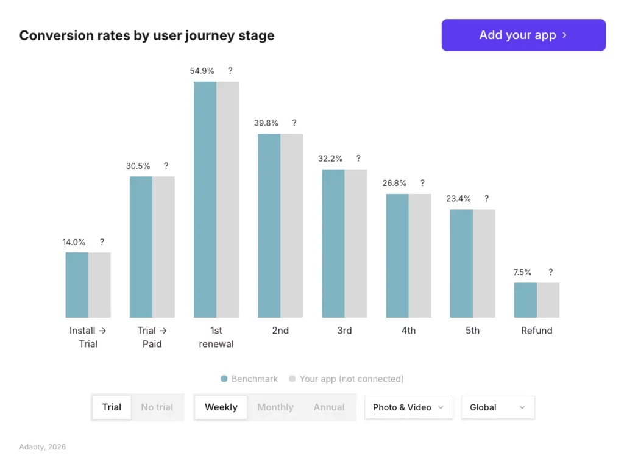Click the gray bar above the Refund label
Screen dimensions: 624x472
pyautogui.click(x=548, y=299)
